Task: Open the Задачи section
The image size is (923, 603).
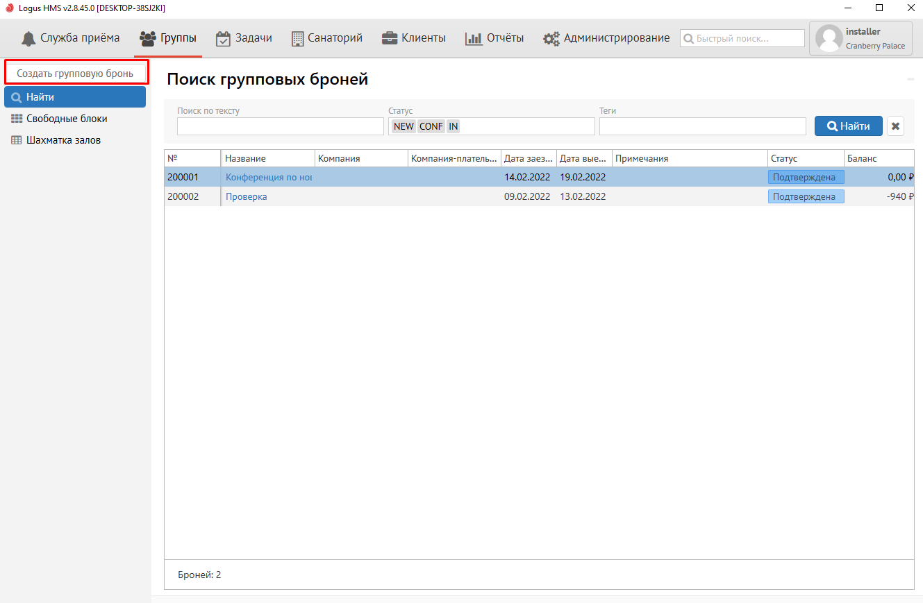Action: pyautogui.click(x=244, y=38)
